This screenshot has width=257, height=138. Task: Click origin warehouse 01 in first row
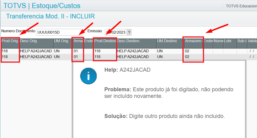tap(78, 51)
